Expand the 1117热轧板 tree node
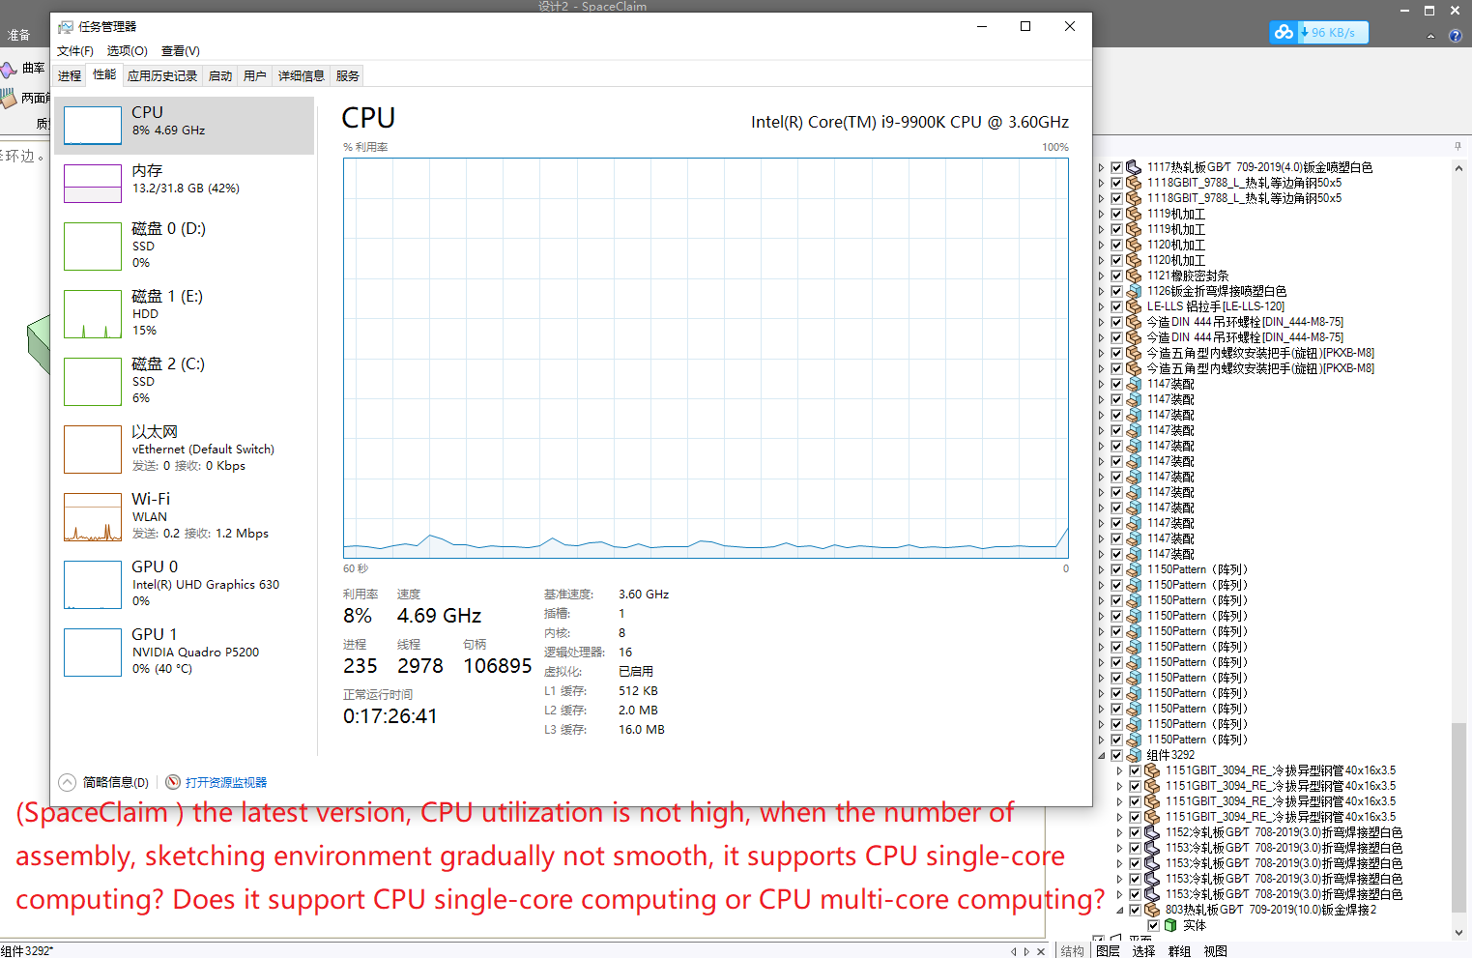This screenshot has width=1472, height=958. point(1101,167)
